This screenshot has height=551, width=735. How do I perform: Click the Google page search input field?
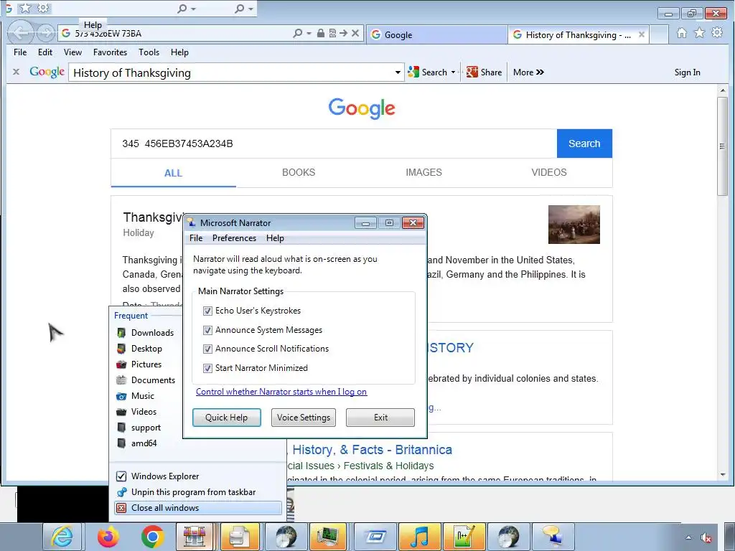tap(334, 143)
